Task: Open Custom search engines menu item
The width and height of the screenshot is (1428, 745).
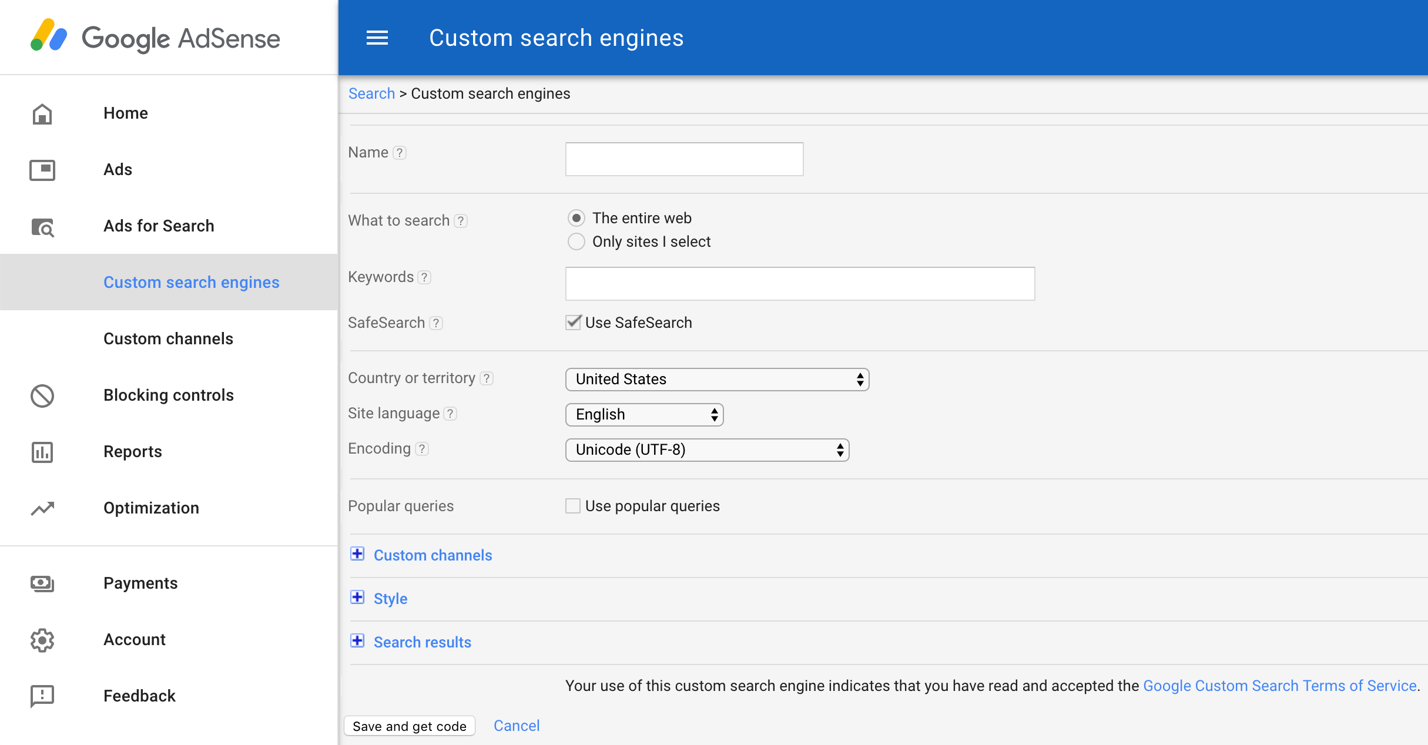Action: (192, 281)
